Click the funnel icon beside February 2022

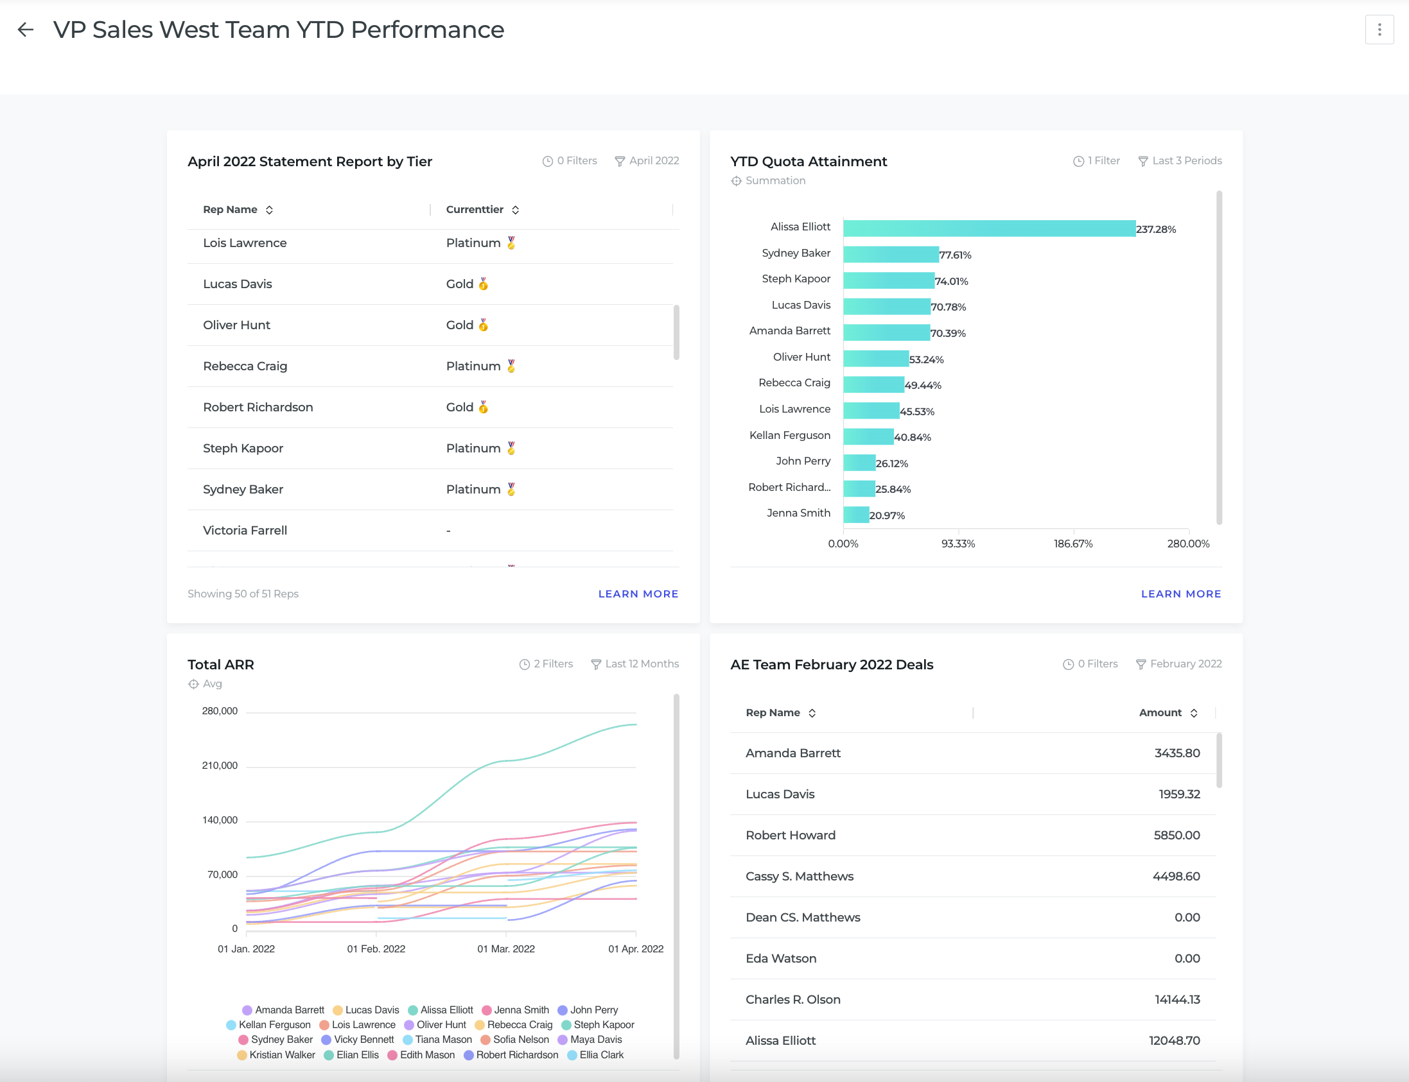point(1140,664)
